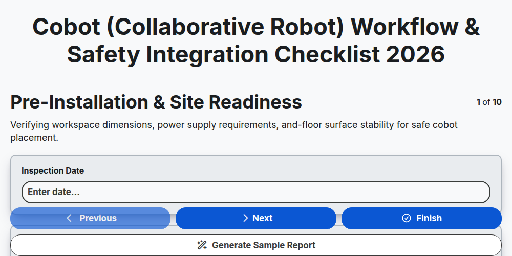Click the Inspection Date field label
This screenshot has height=256, width=512.
pos(53,171)
